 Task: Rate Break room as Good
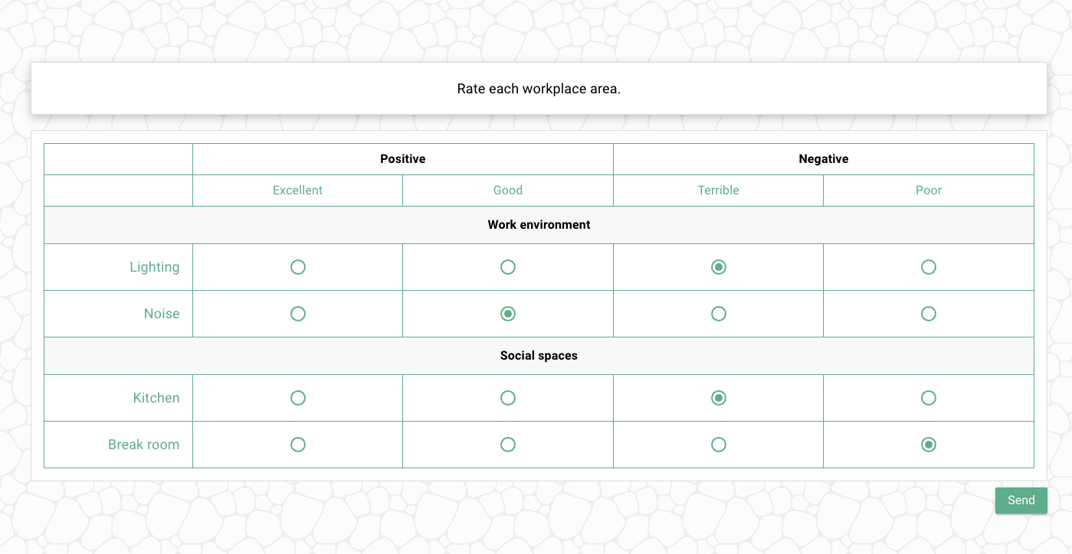(x=508, y=445)
